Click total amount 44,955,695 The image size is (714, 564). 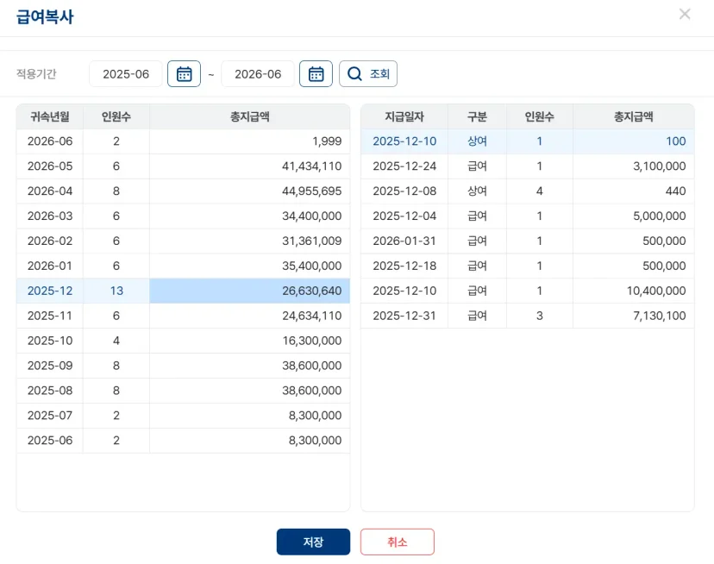[x=311, y=191]
